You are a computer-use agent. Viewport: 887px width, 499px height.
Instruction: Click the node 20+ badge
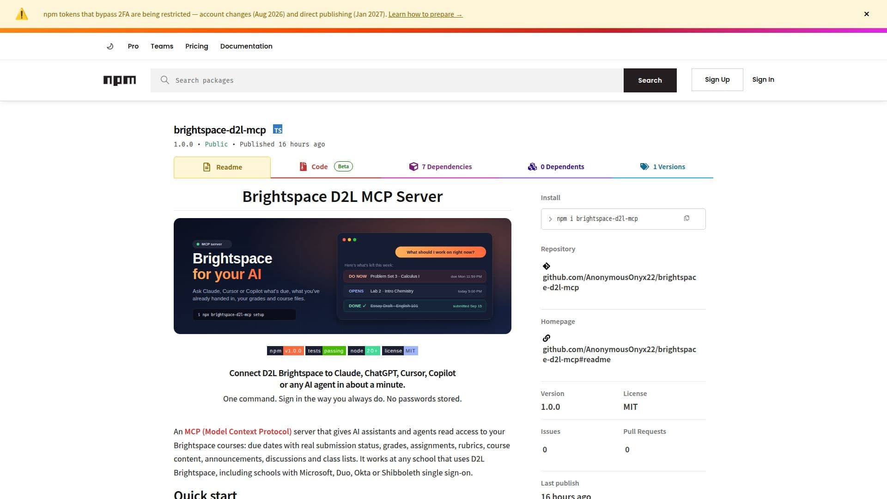(364, 351)
